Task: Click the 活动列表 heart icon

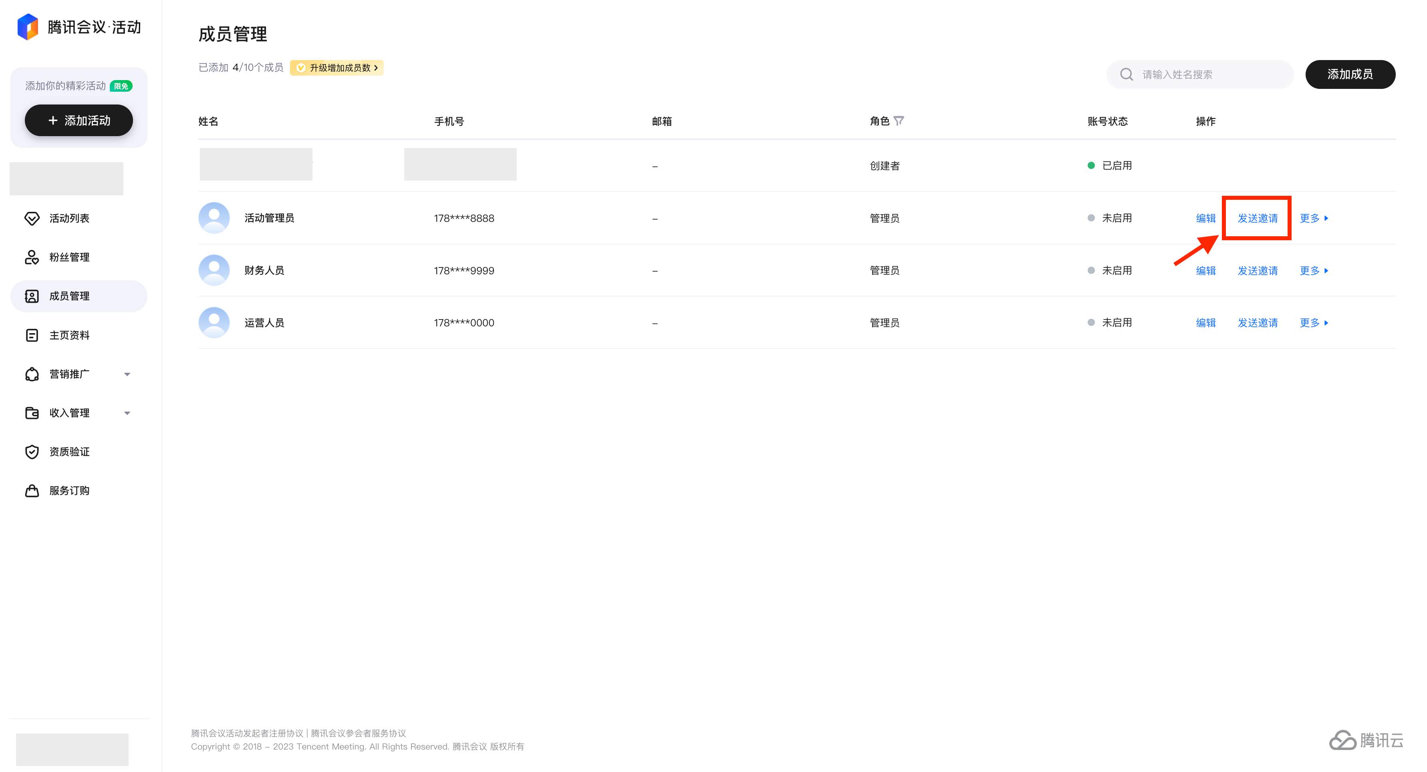Action: point(32,218)
